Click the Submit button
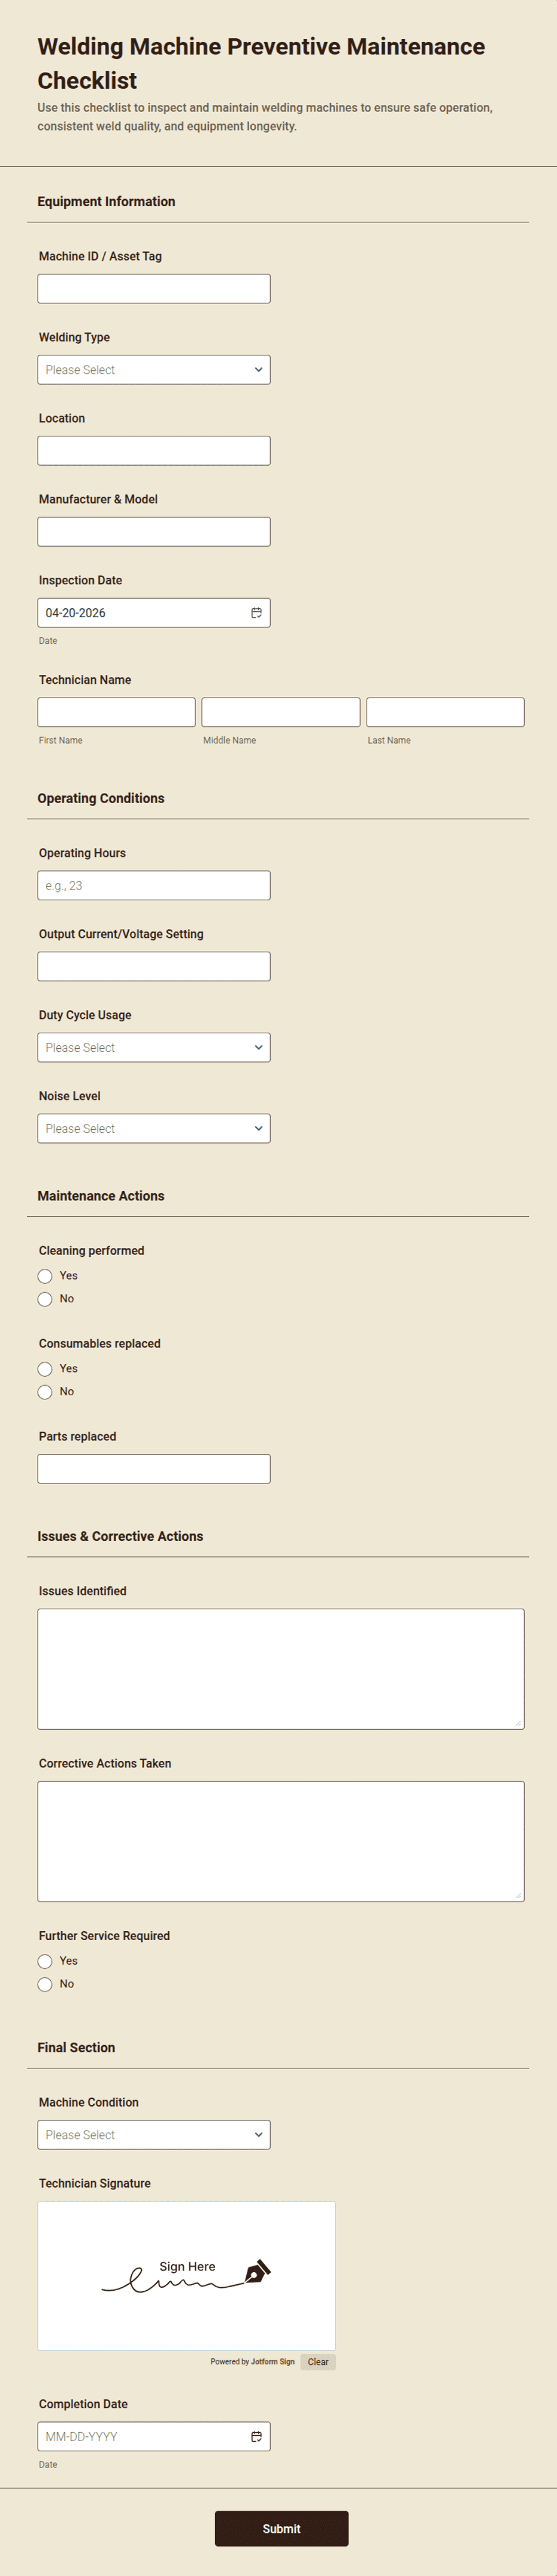The width and height of the screenshot is (557, 2576). (281, 2528)
